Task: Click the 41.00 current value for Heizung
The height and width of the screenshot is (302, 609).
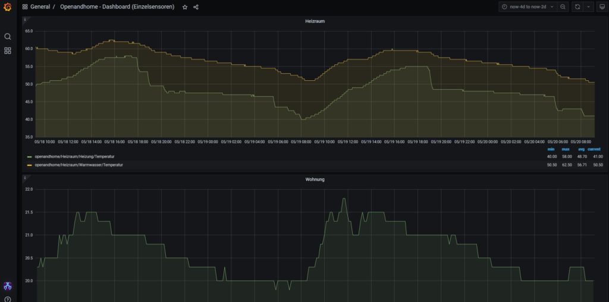Action: tap(598, 157)
